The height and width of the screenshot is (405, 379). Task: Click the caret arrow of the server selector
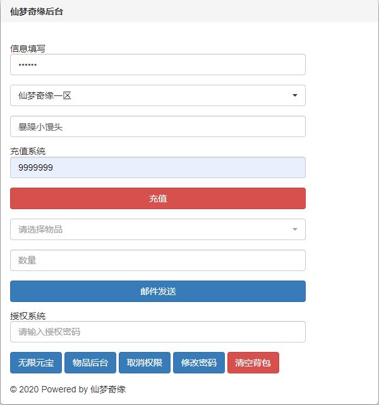pyautogui.click(x=295, y=95)
